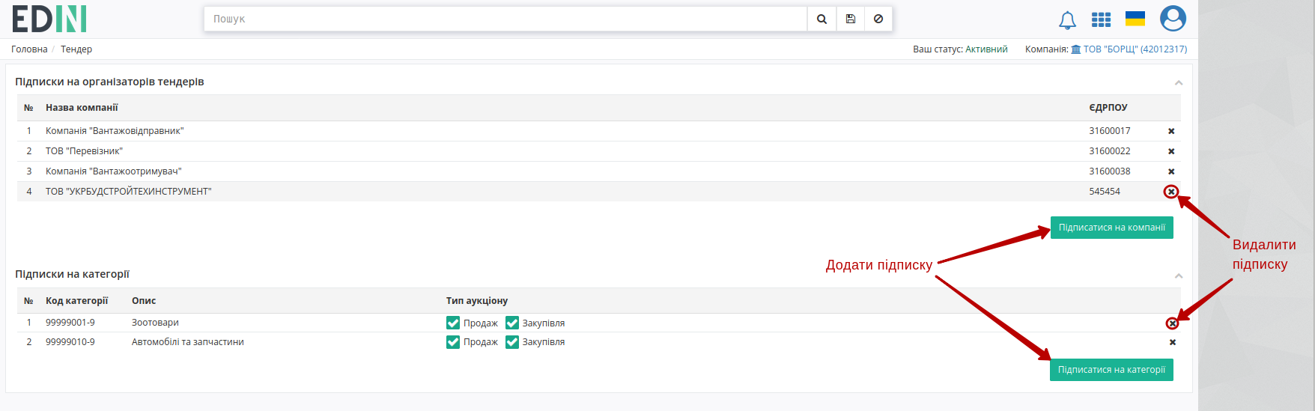Go to Головна breadcrumb

coord(29,49)
